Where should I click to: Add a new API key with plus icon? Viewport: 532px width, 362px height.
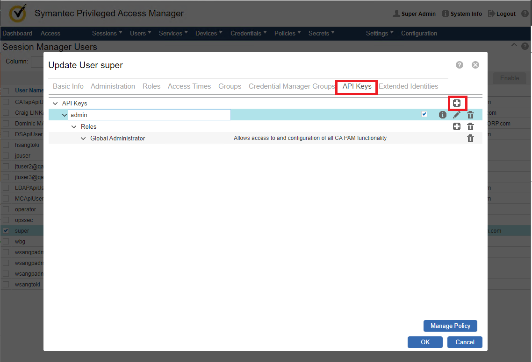(457, 103)
